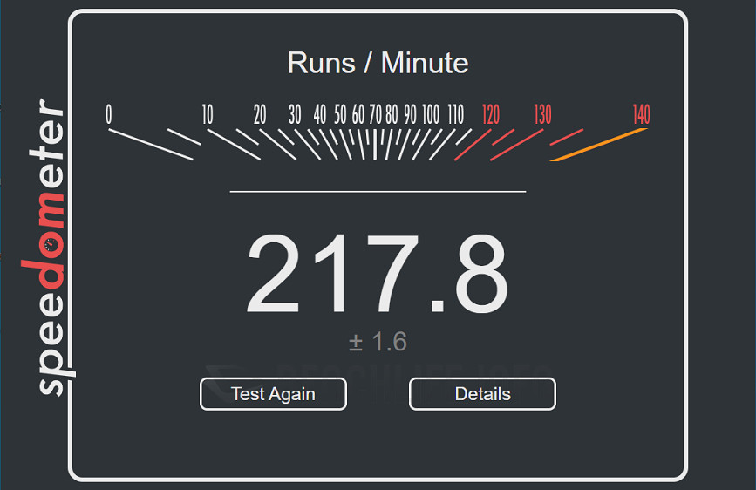Screen dimensions: 756x490
Task: Select the 217.8 score value
Action: click(378, 274)
